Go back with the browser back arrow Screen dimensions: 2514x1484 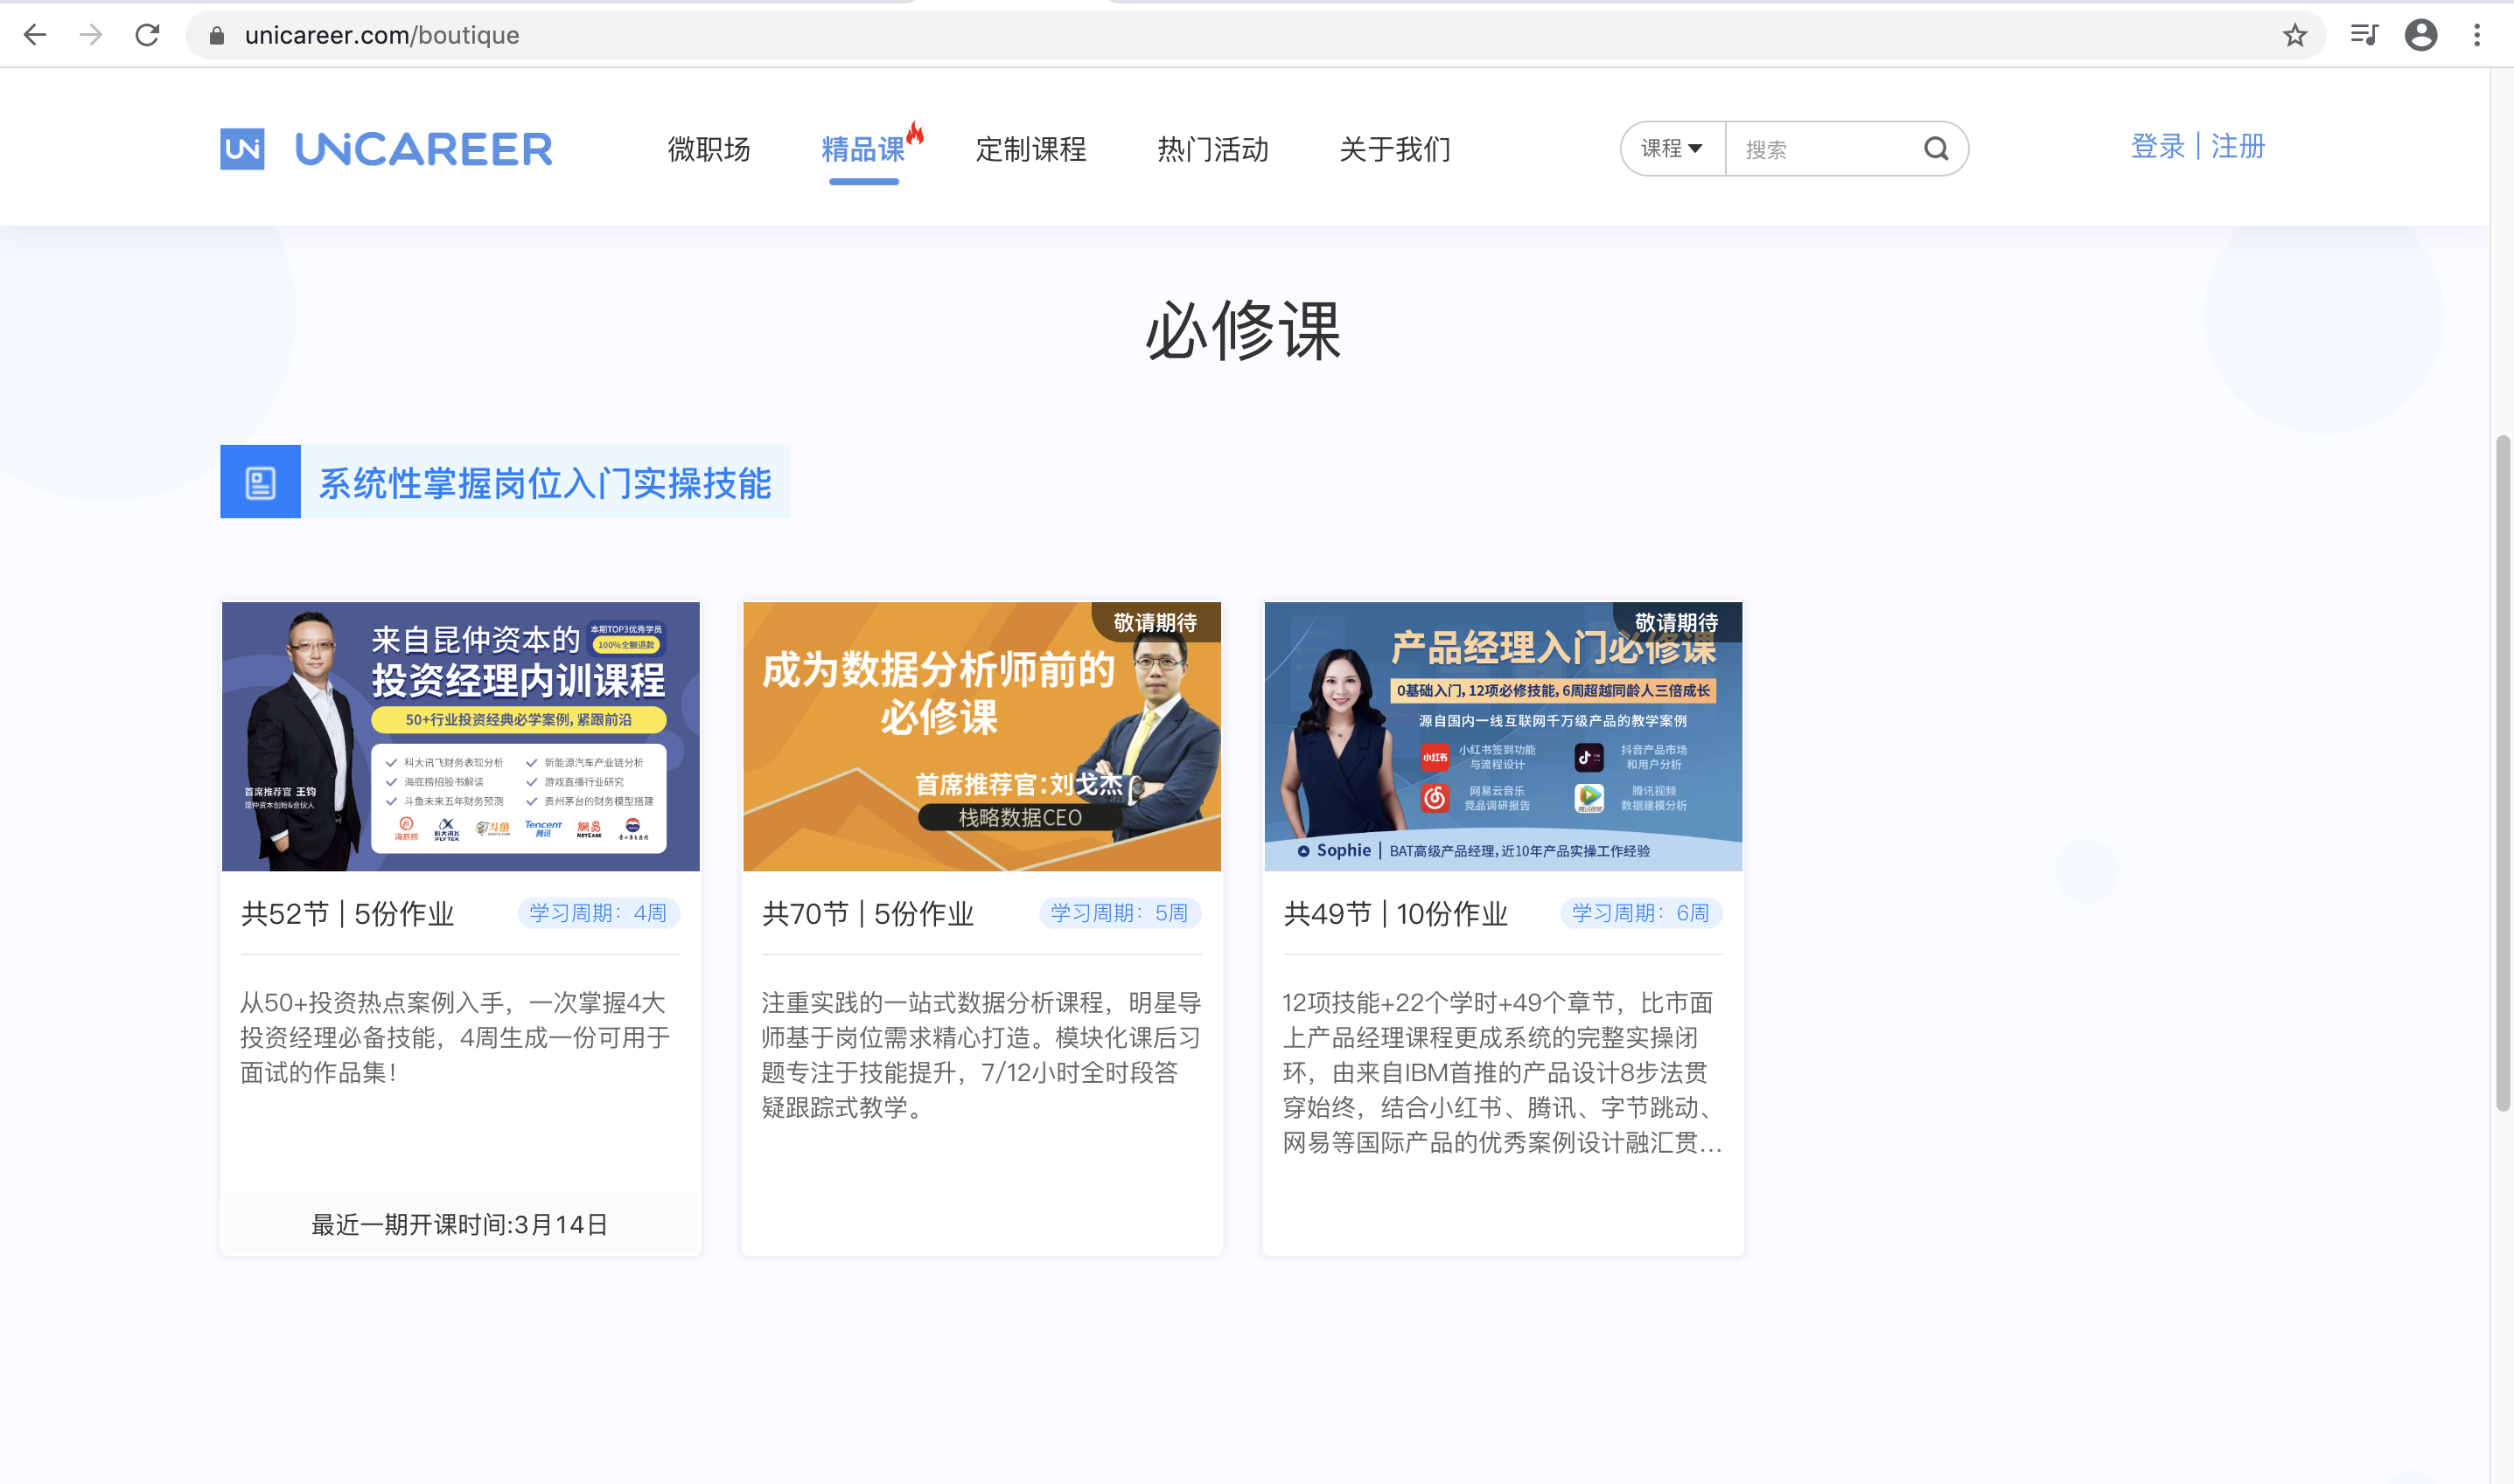pyautogui.click(x=35, y=35)
